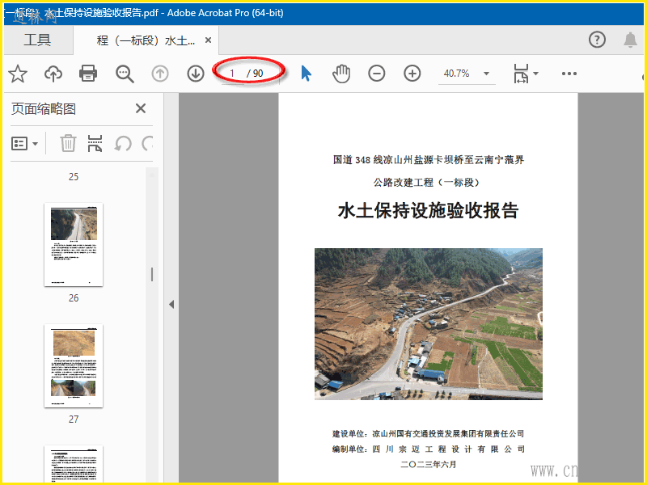Open the notifications bell

(630, 40)
